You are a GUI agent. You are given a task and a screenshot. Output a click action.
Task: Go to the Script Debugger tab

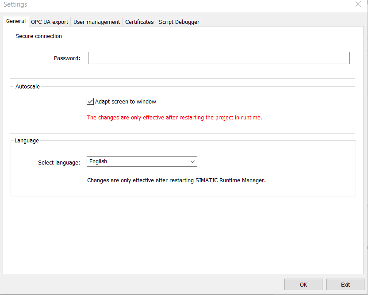(179, 22)
